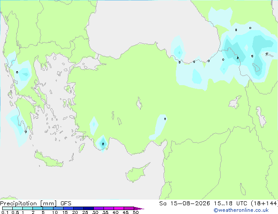This screenshot has height=214, width=278.
Task: Pick the 40–45 mm magenta legend swatch
Action: 119,208
